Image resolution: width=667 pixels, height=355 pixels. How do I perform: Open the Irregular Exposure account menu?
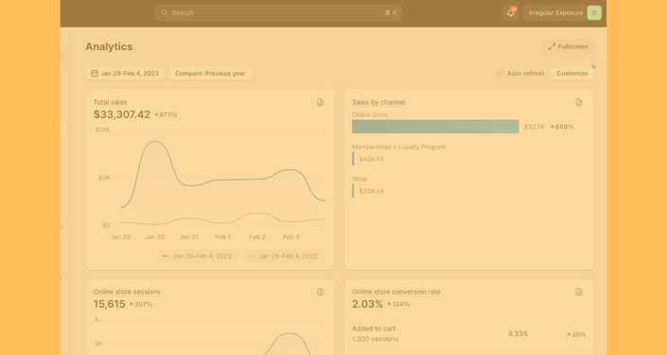(x=562, y=12)
